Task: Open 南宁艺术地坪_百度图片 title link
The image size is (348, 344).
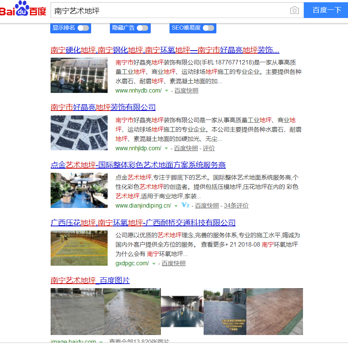Action: pos(90,280)
